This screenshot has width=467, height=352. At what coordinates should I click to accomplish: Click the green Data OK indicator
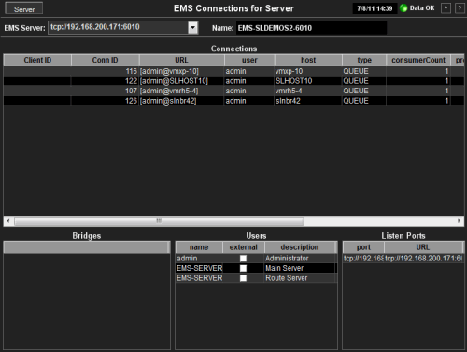coord(403,8)
